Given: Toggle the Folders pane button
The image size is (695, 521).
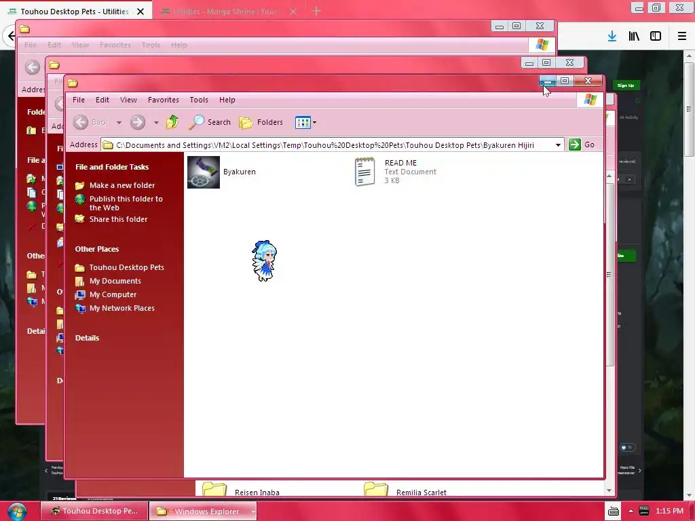Looking at the screenshot, I should coord(261,122).
